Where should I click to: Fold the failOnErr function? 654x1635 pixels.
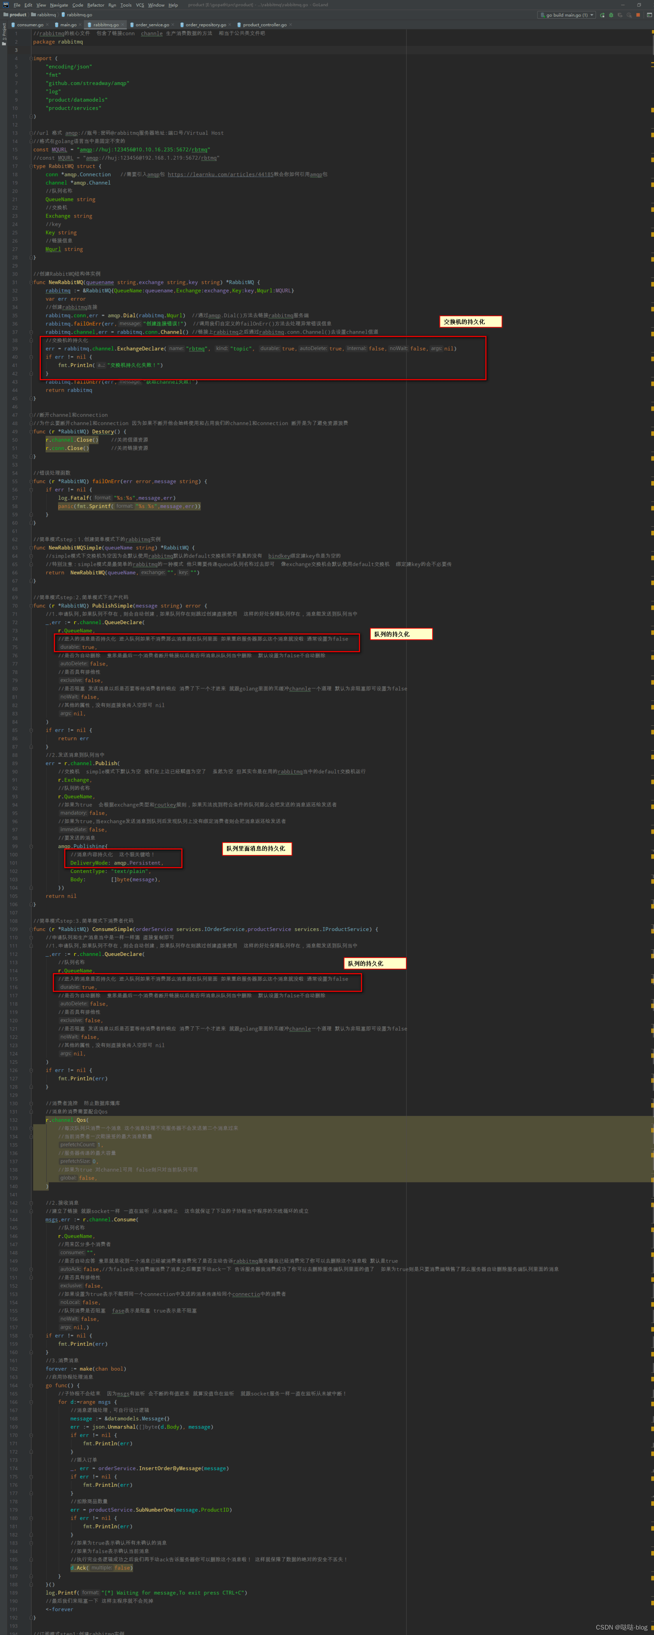click(x=30, y=481)
